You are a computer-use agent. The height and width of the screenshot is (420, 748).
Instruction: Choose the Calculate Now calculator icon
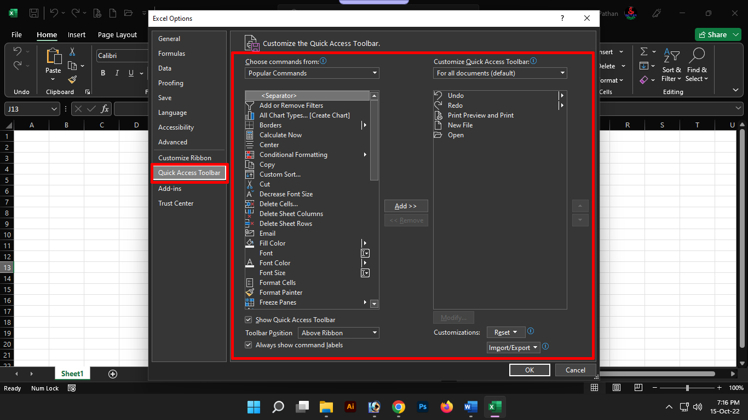pos(250,135)
